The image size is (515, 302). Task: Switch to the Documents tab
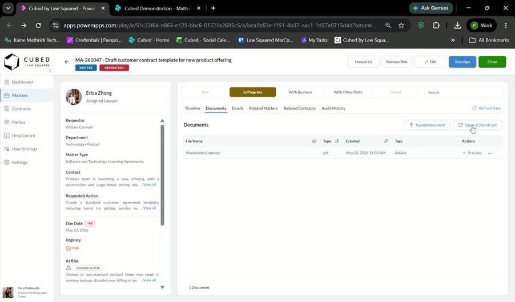[x=216, y=108]
